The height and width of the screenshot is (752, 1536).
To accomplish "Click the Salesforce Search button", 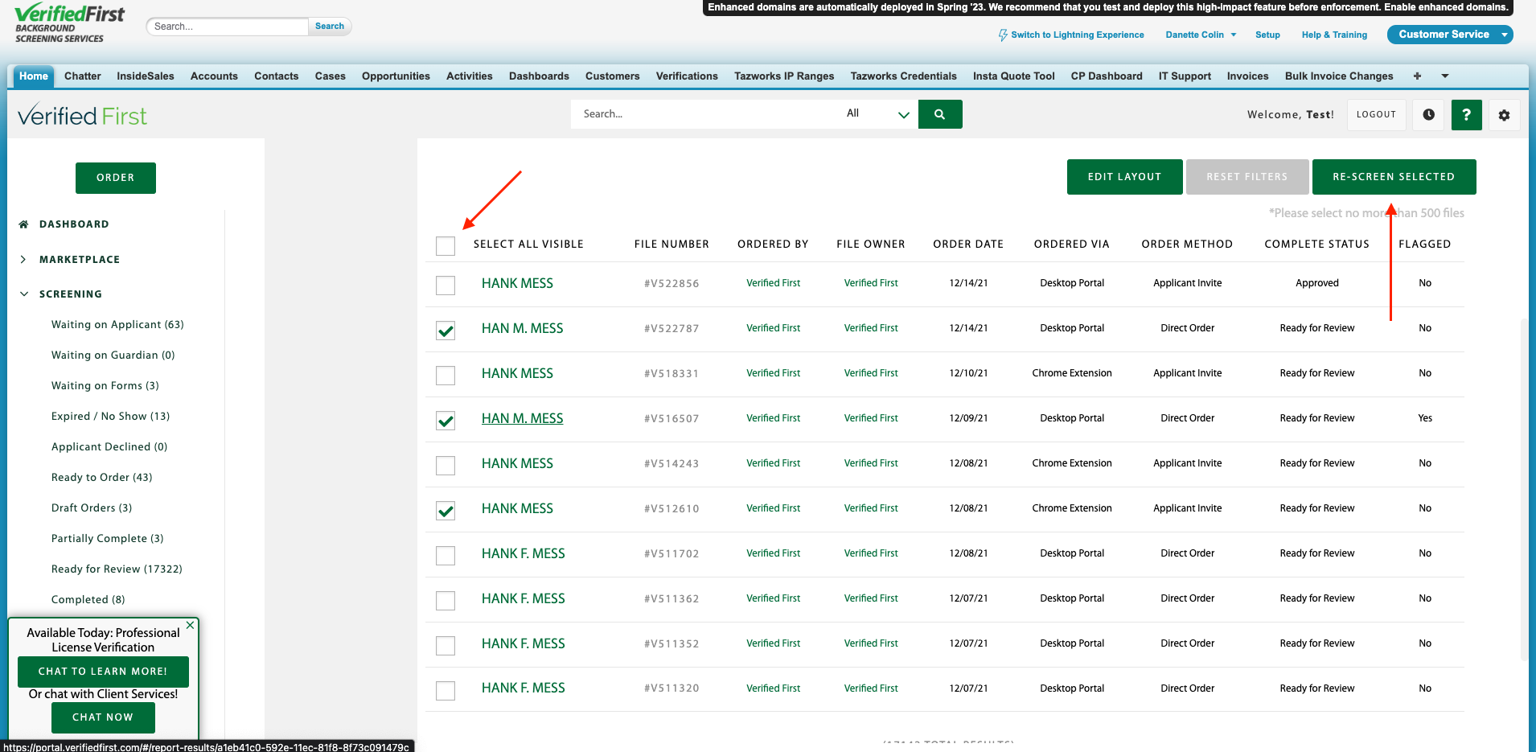I will coord(330,27).
